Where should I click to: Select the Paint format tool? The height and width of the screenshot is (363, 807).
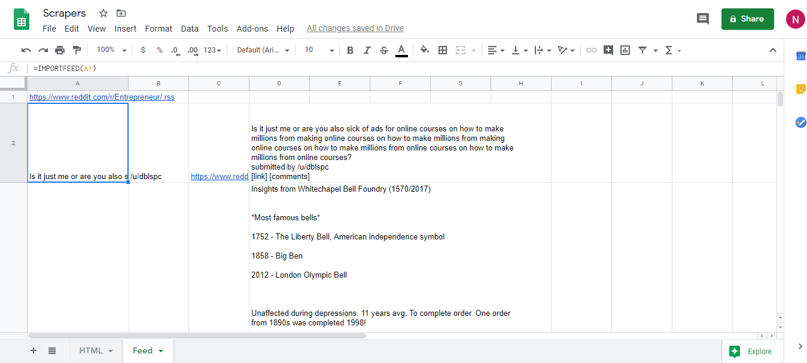click(x=77, y=50)
